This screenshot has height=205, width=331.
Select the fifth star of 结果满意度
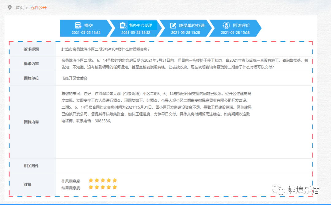point(115,187)
